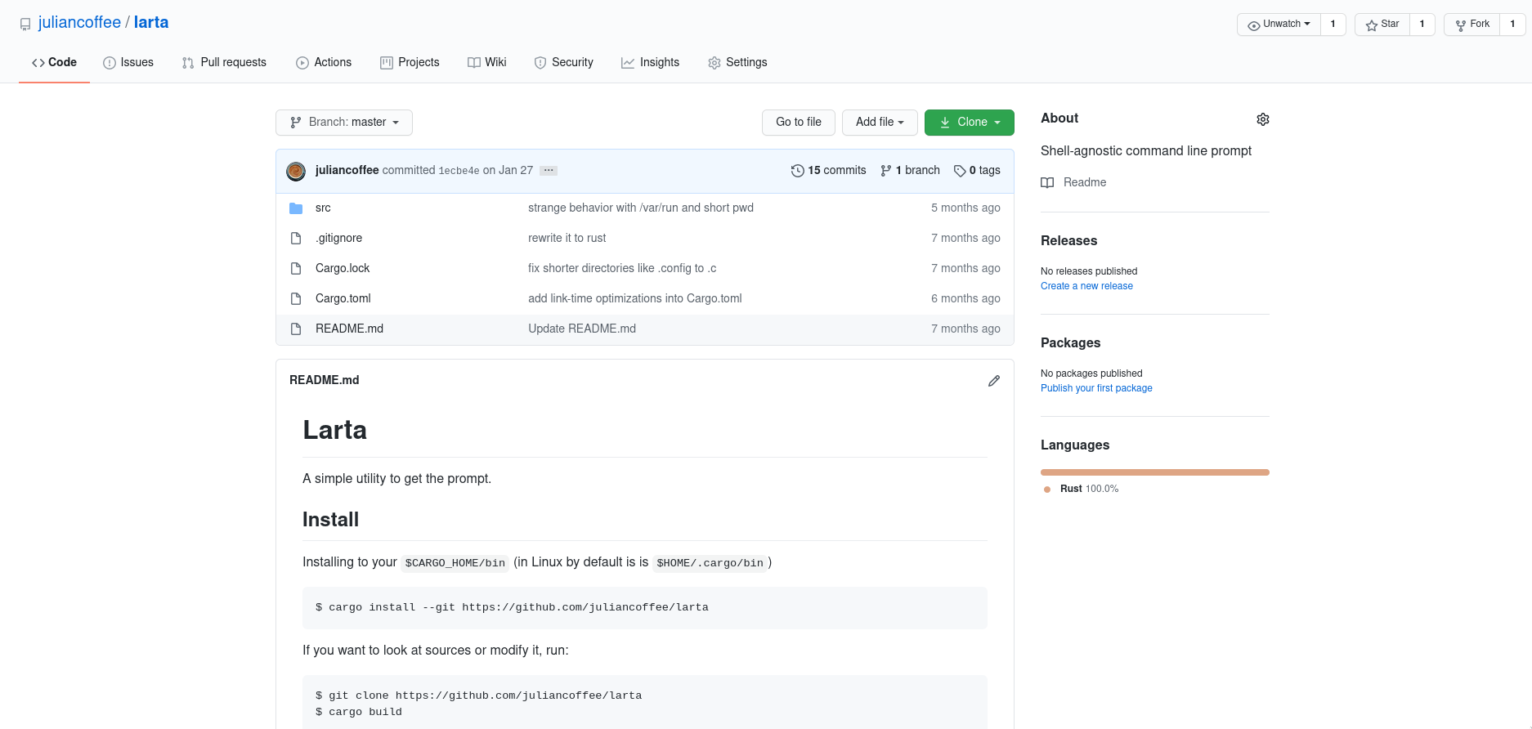Viewport: 1532px width, 729px height.
Task: Open 'add link-time optimizations into Cargo.toml' commit
Action: 635,298
